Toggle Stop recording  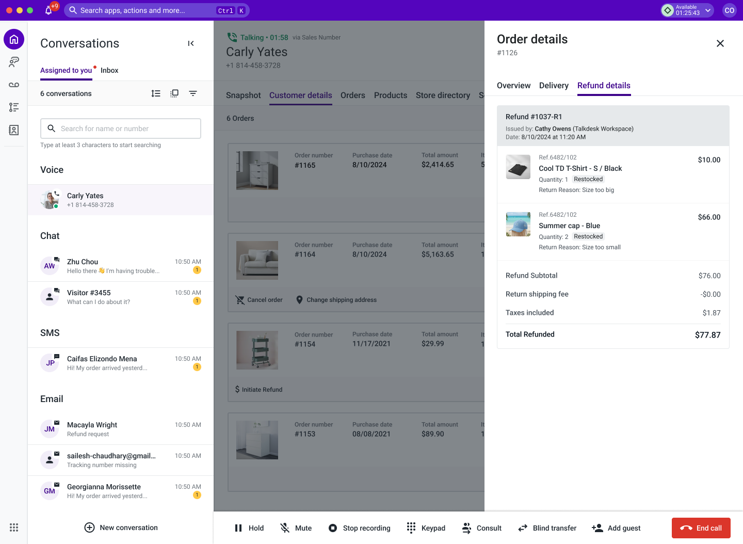point(359,528)
